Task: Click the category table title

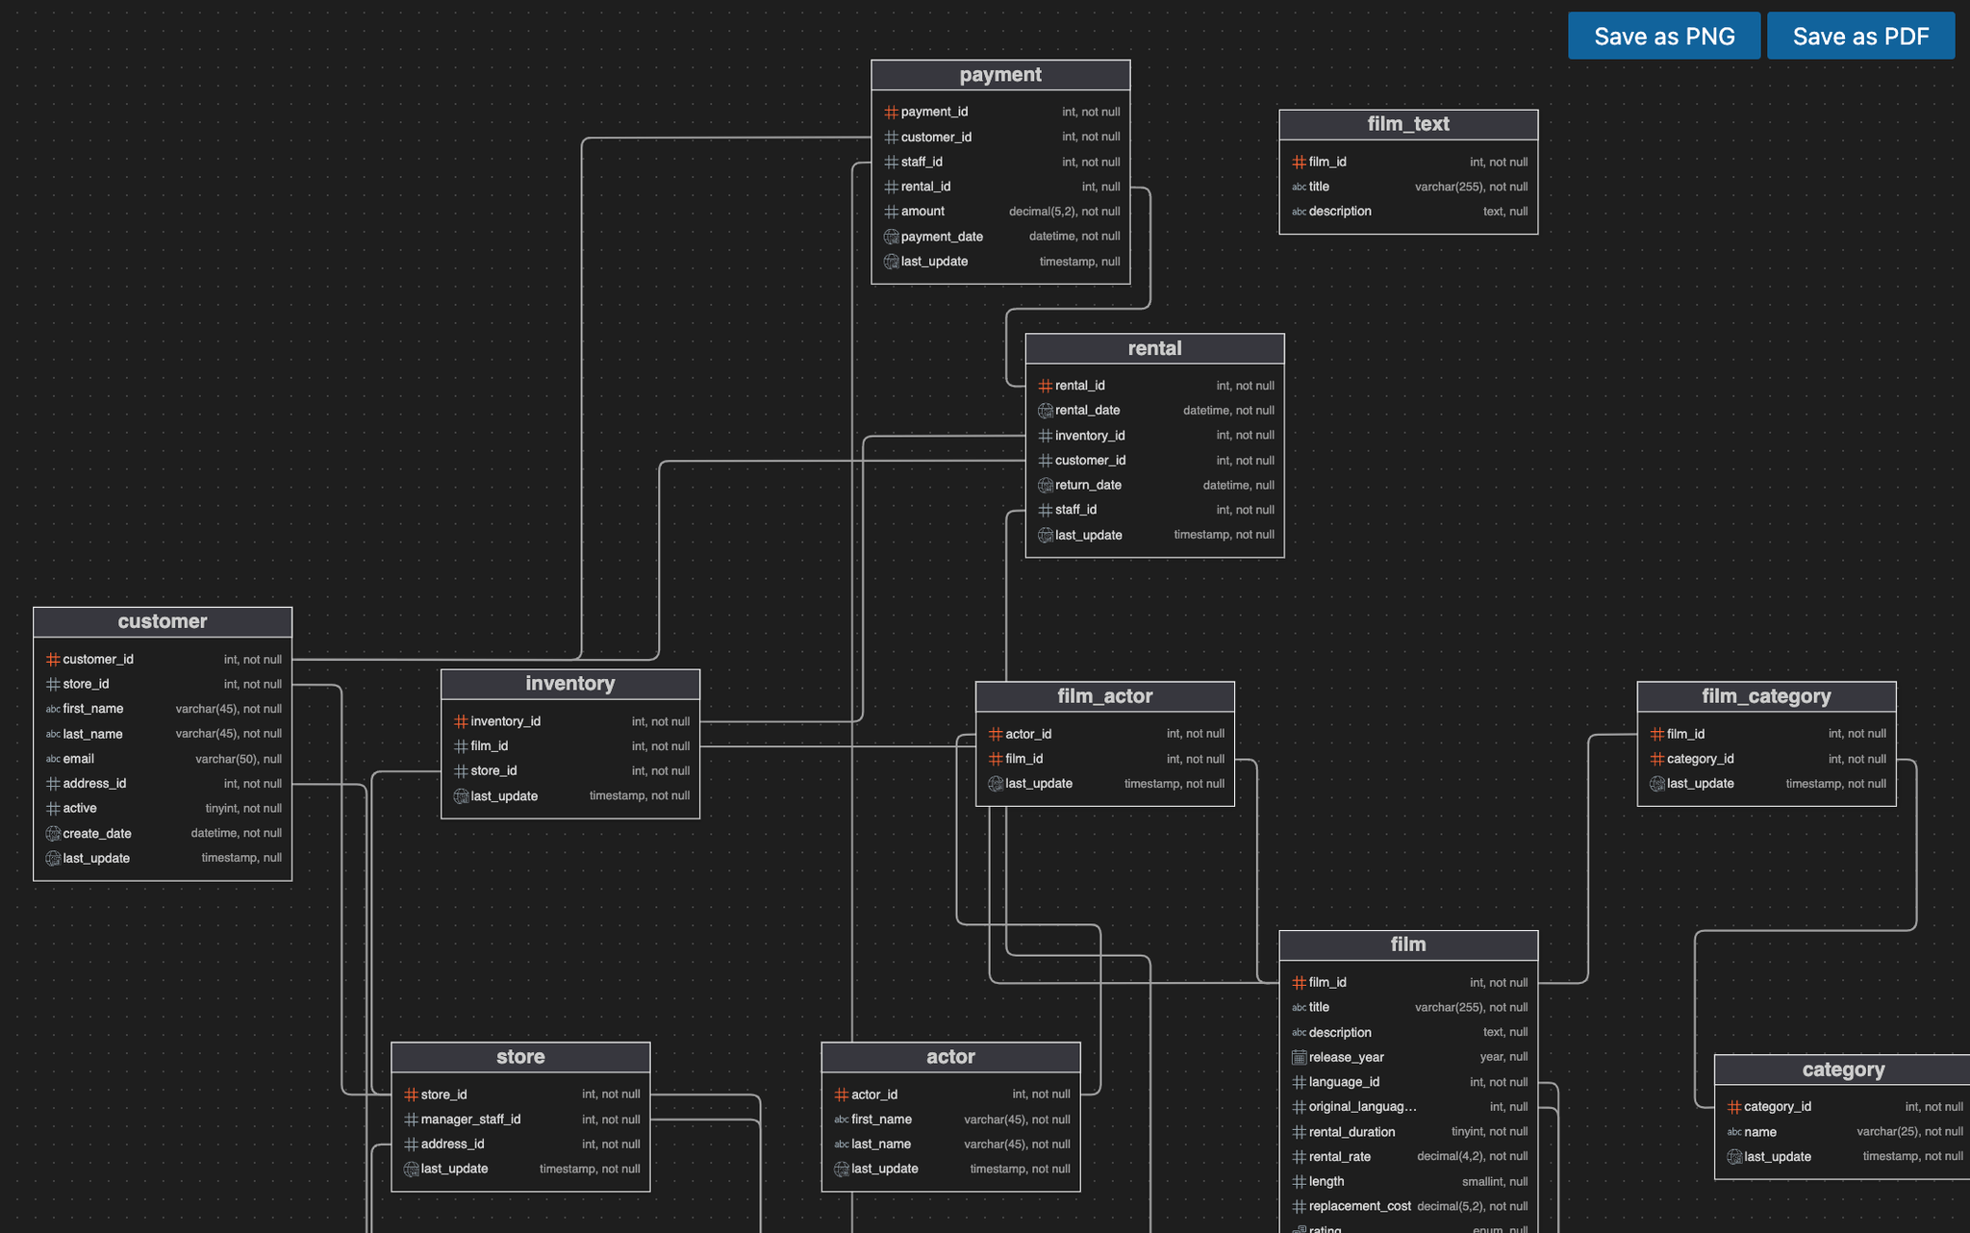Action: tap(1843, 1069)
